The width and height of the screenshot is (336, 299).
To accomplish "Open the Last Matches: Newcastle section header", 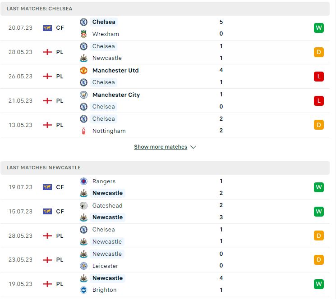I will [165, 168].
